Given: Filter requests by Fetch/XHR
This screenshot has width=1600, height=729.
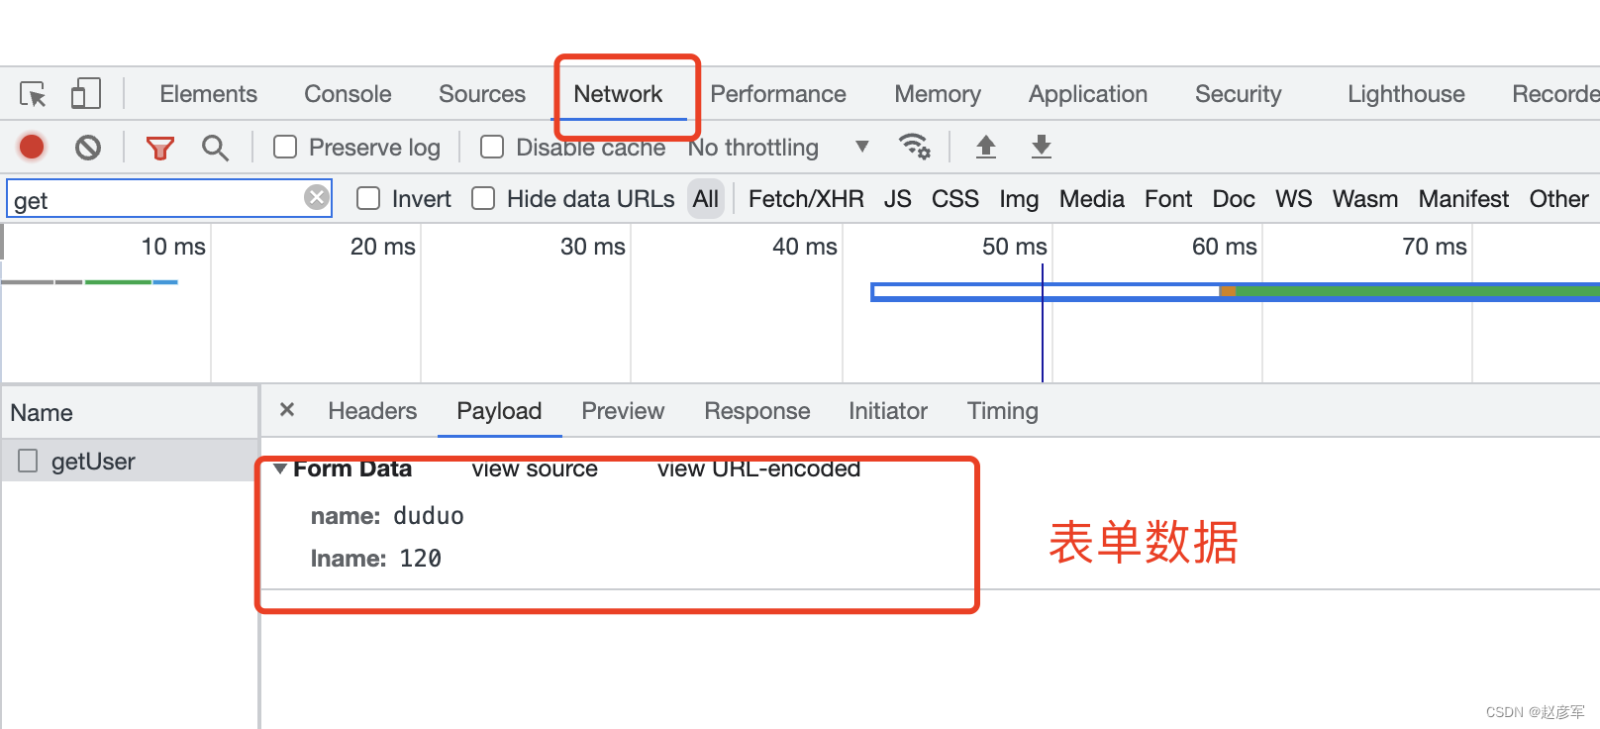Looking at the screenshot, I should point(806,199).
